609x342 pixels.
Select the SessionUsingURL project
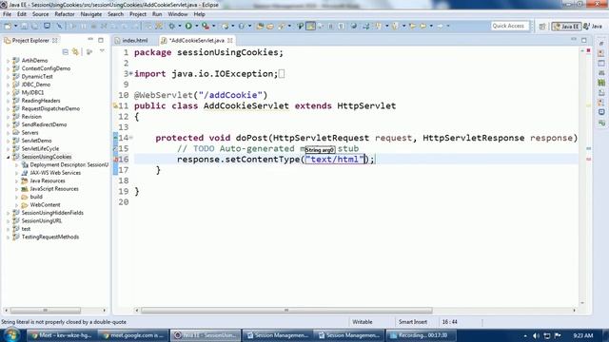pyautogui.click(x=42, y=221)
